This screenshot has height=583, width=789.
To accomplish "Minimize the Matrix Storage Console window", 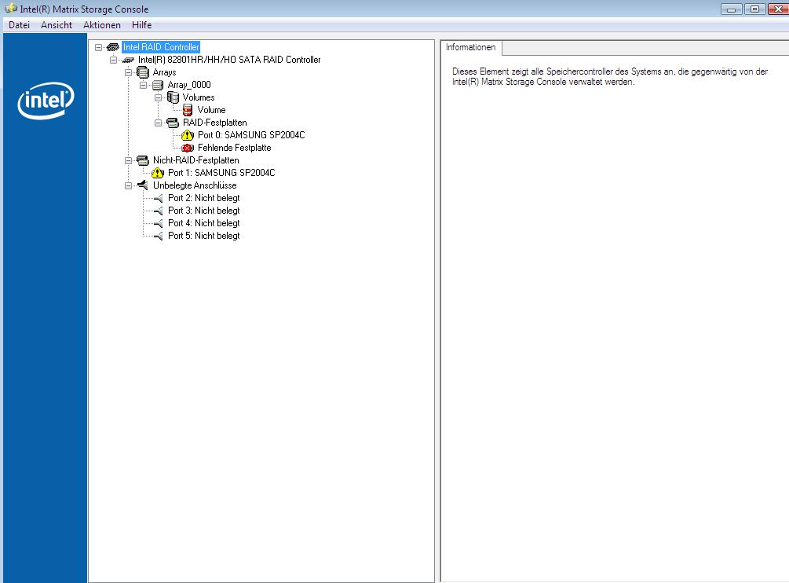I will pyautogui.click(x=731, y=9).
